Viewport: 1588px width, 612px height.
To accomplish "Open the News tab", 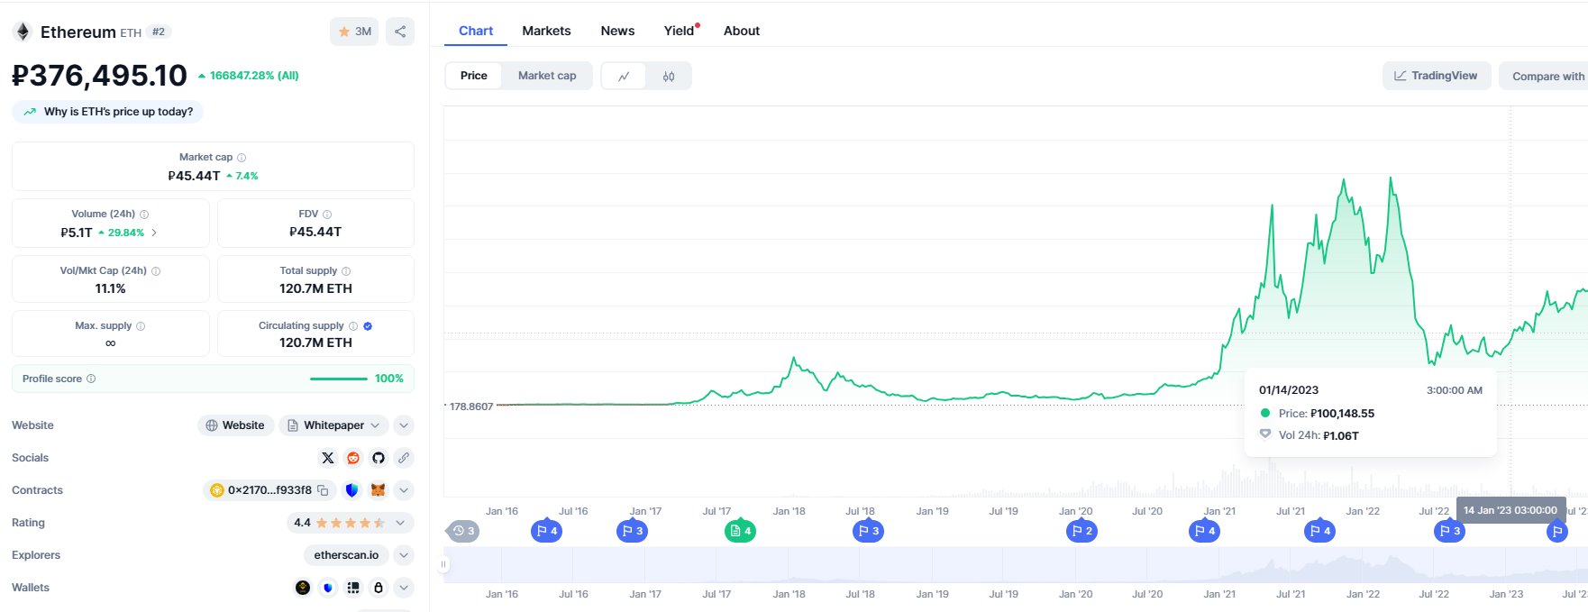I will 617,31.
